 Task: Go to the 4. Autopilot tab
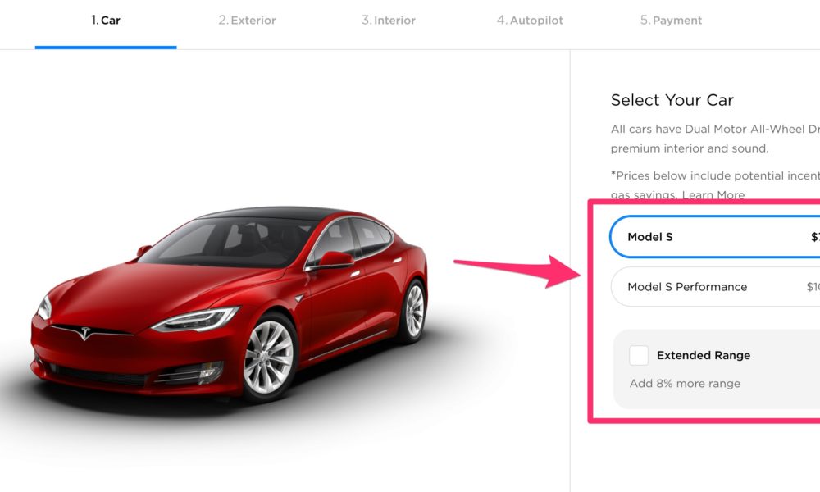pos(530,20)
